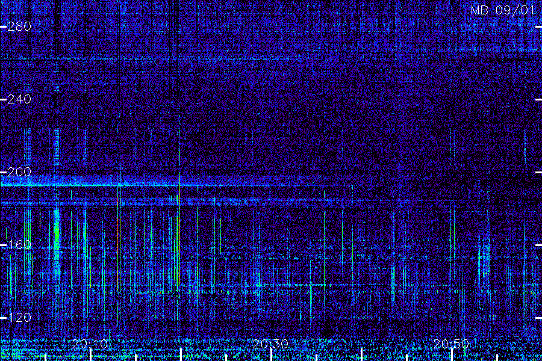Click the MB 09/01 date stamp
This screenshot has height=361, width=542.
503,10
